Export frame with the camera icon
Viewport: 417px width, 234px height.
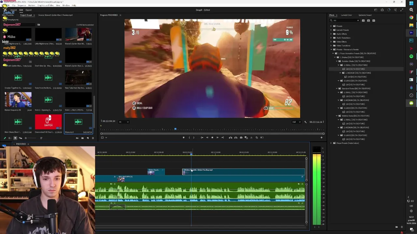click(241, 137)
